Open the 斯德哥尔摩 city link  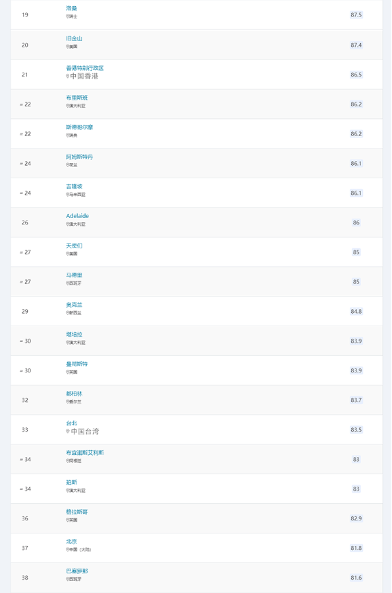click(x=80, y=127)
